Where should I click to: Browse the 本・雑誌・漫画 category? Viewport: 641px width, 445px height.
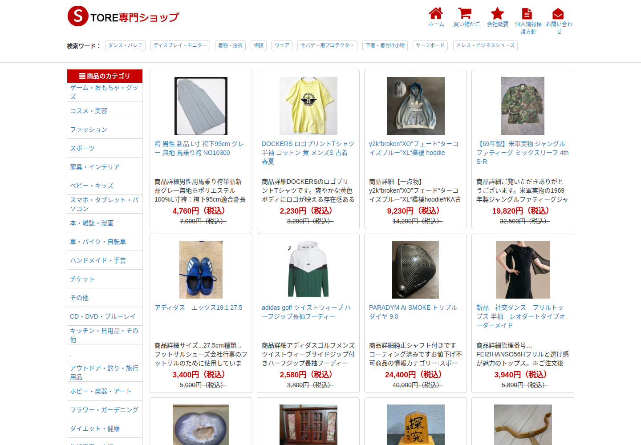pyautogui.click(x=105, y=223)
